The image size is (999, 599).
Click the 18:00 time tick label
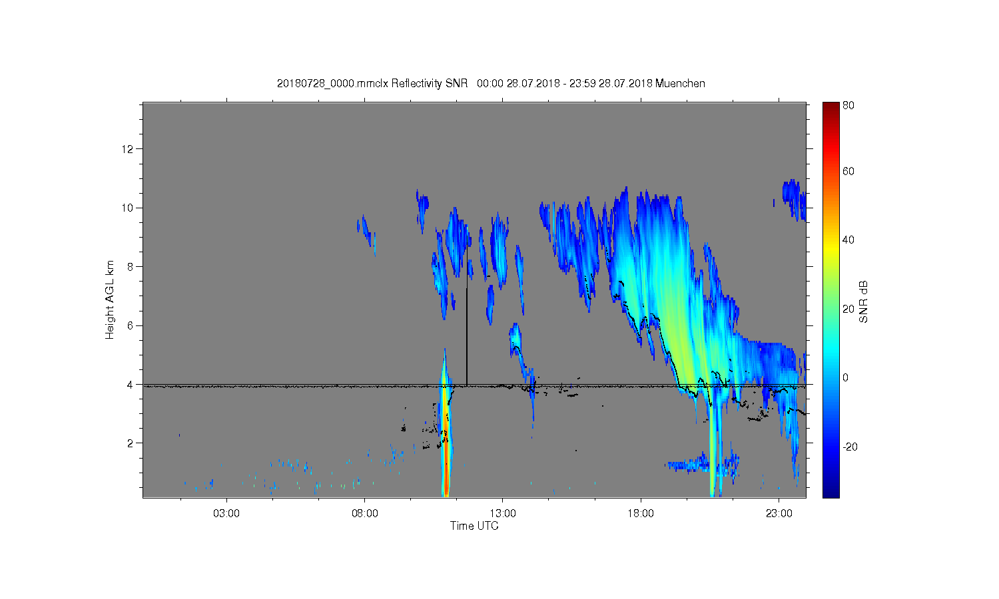[x=641, y=514]
